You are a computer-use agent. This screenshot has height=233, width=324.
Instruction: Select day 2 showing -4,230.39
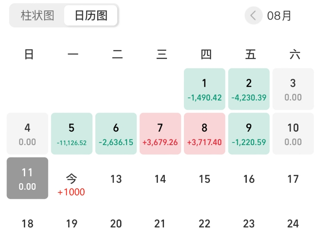[x=249, y=89]
